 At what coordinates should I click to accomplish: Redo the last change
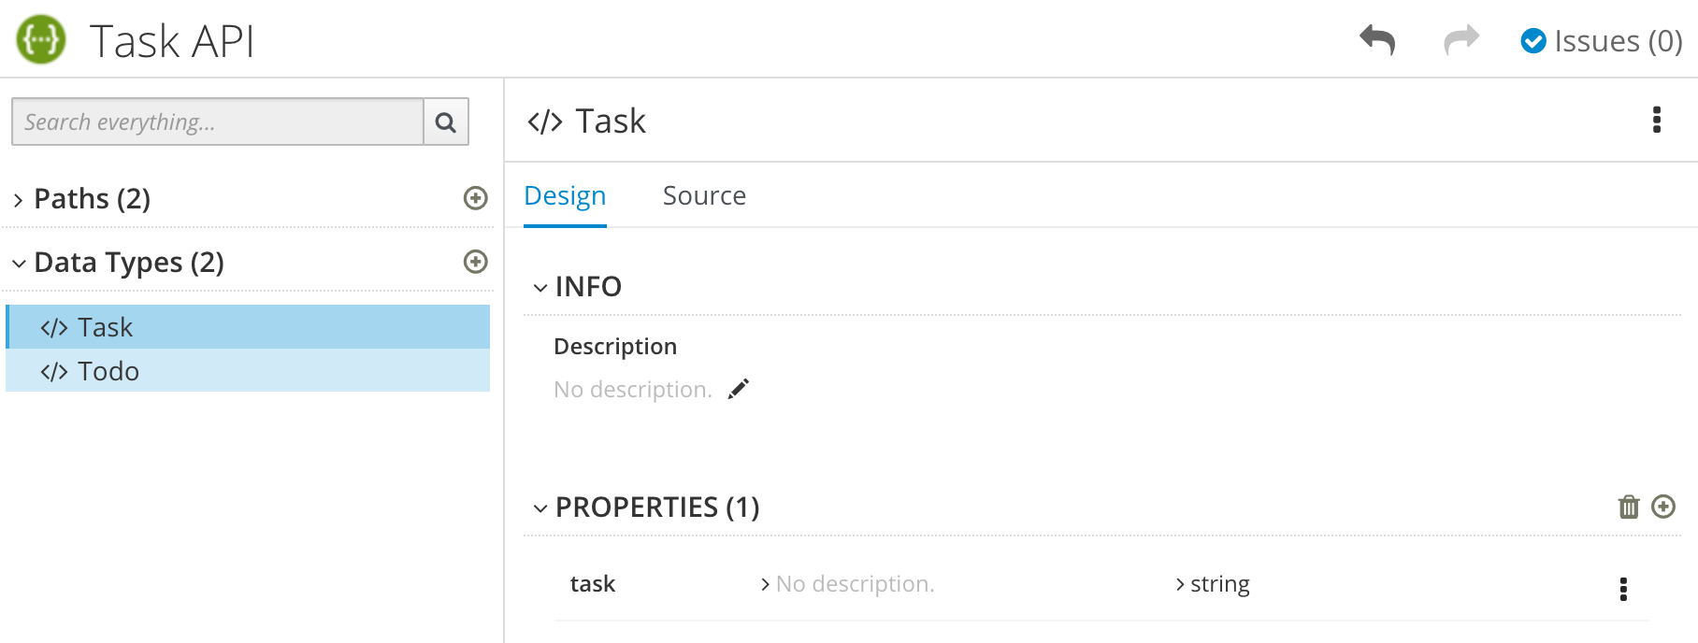[x=1461, y=41]
